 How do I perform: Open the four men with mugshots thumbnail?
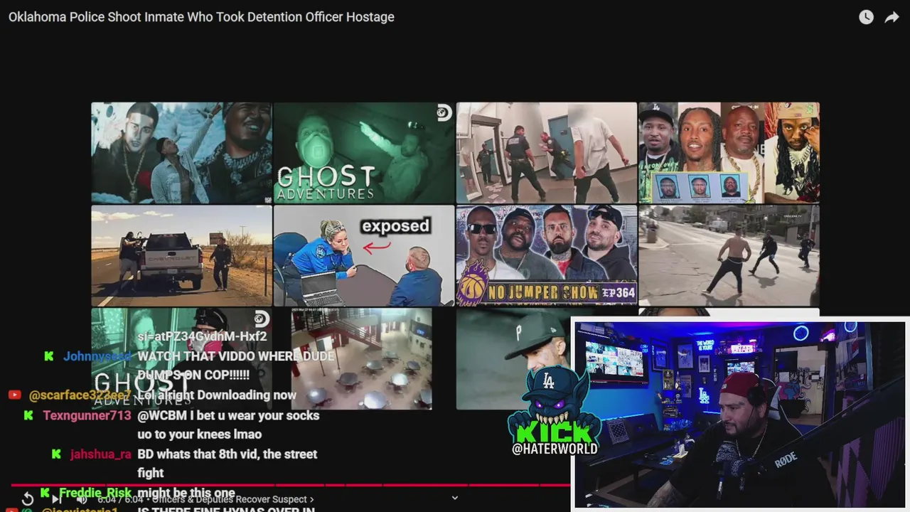pos(729,153)
